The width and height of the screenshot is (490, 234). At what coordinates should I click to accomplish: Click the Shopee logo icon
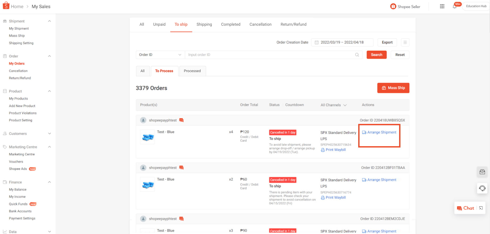tap(6, 6)
